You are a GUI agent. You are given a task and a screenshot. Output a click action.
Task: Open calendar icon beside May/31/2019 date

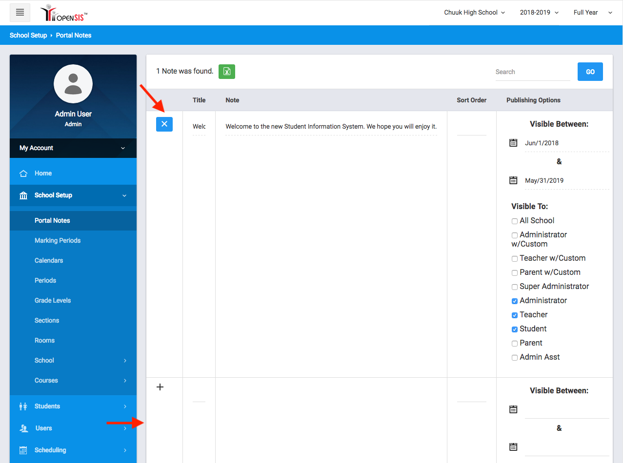[x=513, y=180]
